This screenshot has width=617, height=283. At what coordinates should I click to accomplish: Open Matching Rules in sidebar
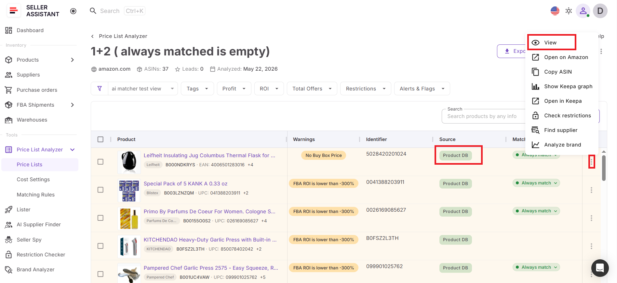coord(36,195)
